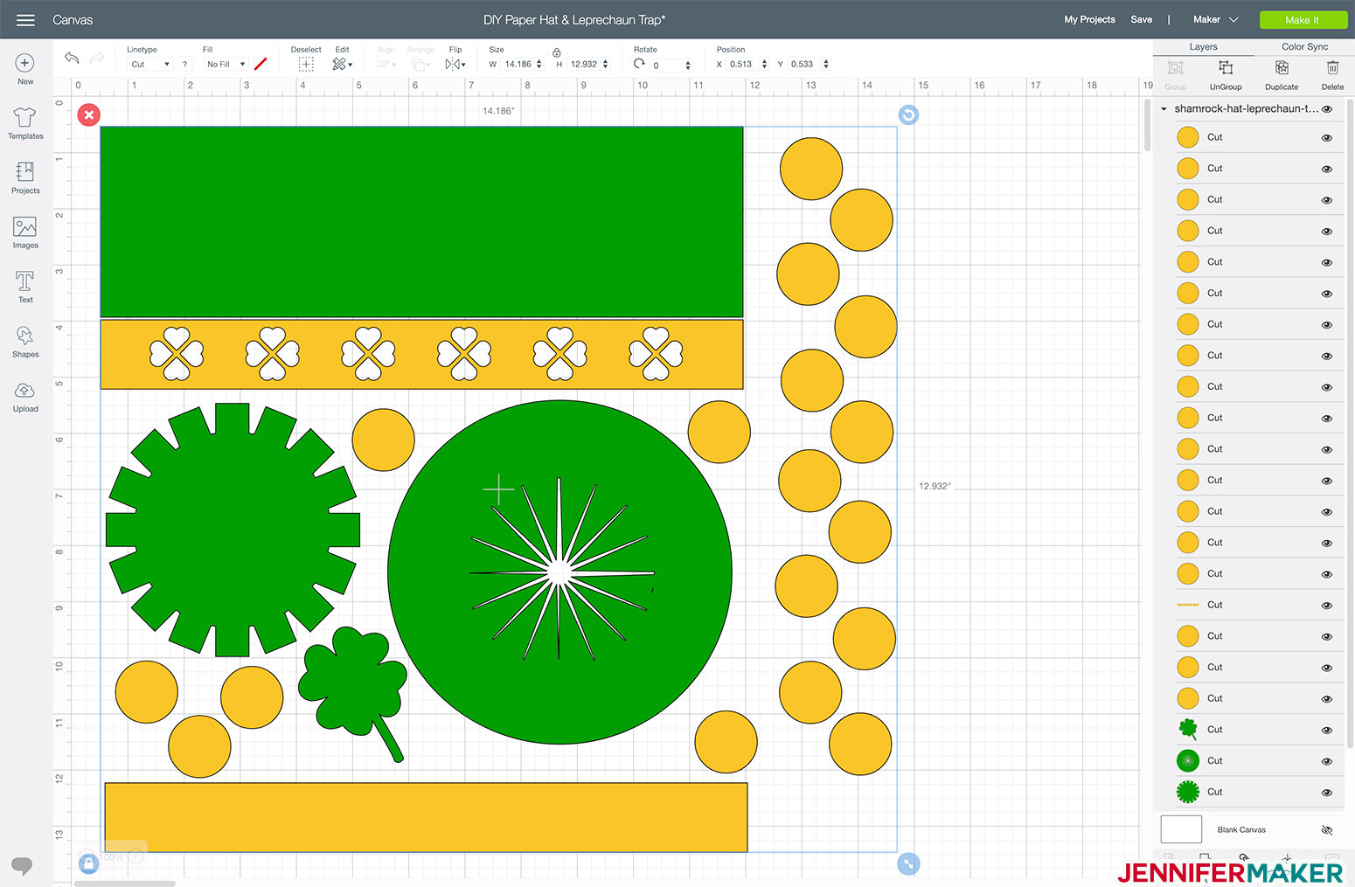The height and width of the screenshot is (887, 1355).
Task: Open the Flip options
Action: [455, 65]
